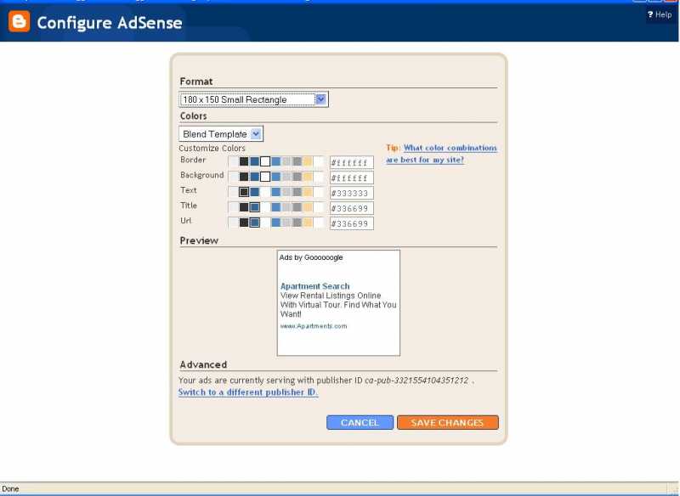Screen dimensions: 680x496
Task: Select the white Url color swatch
Action: click(x=263, y=223)
